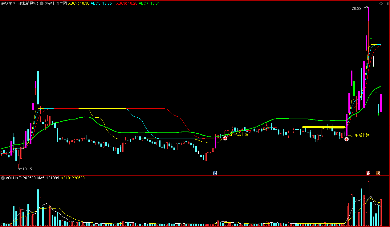The width and height of the screenshot is (390, 227).
Task: Select the ABC6: 18.28 value label
Action: (x=127, y=3)
